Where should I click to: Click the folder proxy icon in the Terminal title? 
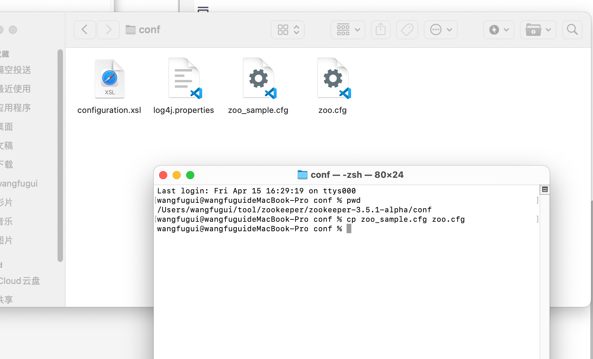302,175
